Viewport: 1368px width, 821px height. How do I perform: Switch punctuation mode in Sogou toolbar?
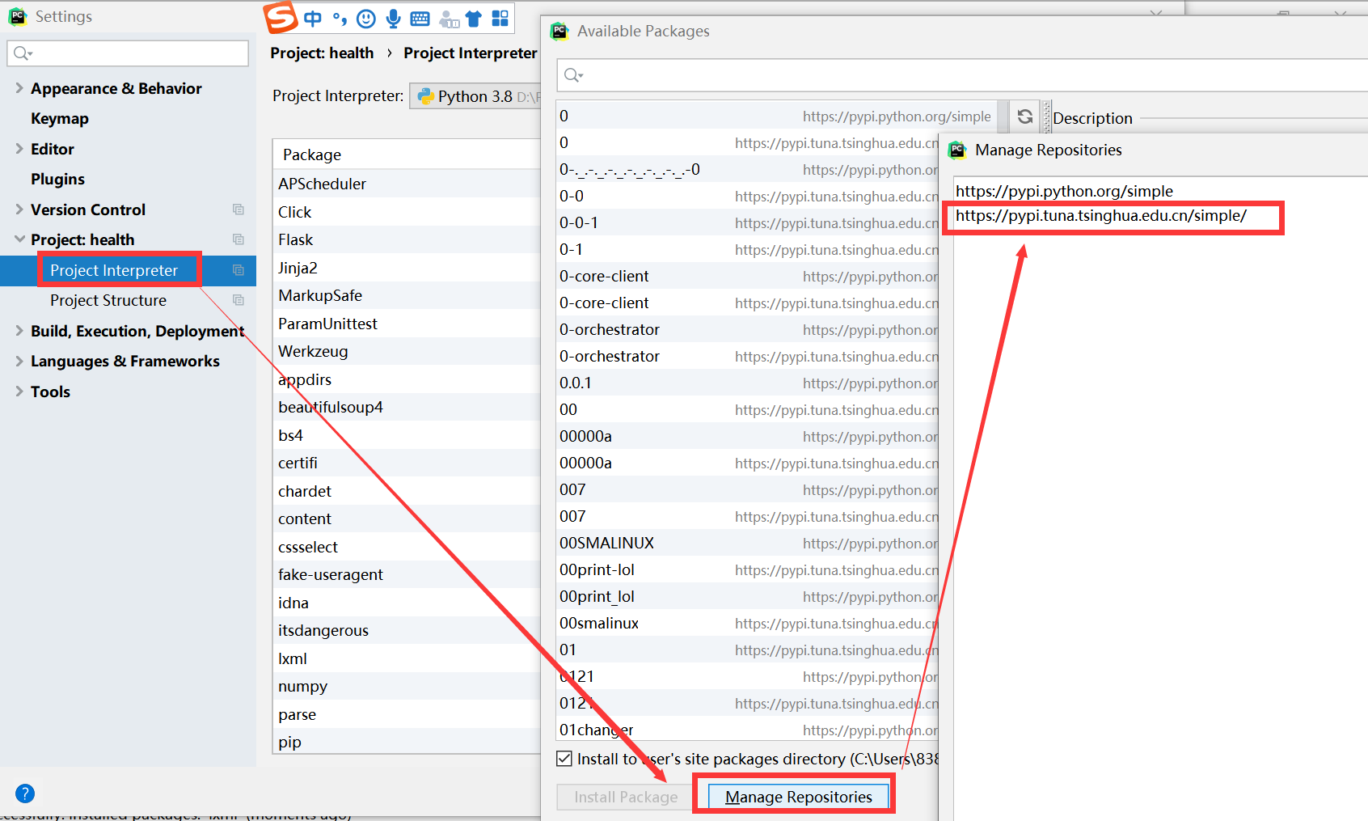[340, 19]
